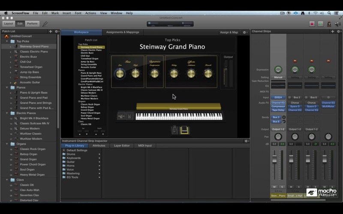This screenshot has height=214, width=343.
Task: Collapse the Clavs folder
Action: coord(7,180)
